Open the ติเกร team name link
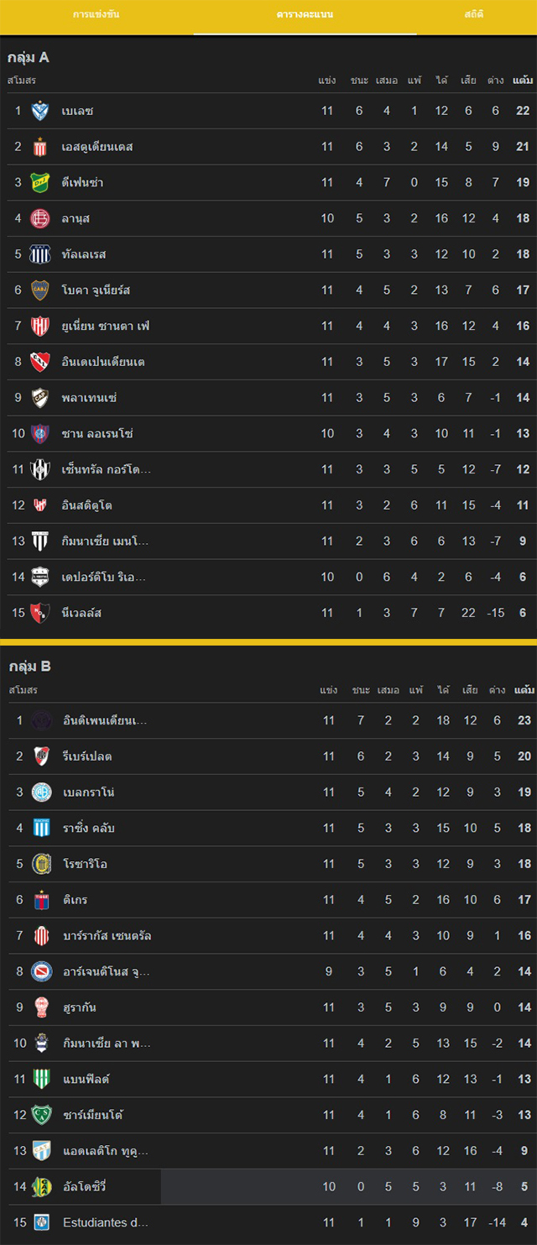Screen dimensions: 537x1245 (76, 900)
